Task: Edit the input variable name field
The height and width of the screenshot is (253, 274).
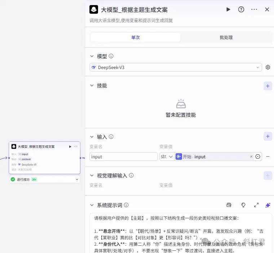Action: [124, 156]
